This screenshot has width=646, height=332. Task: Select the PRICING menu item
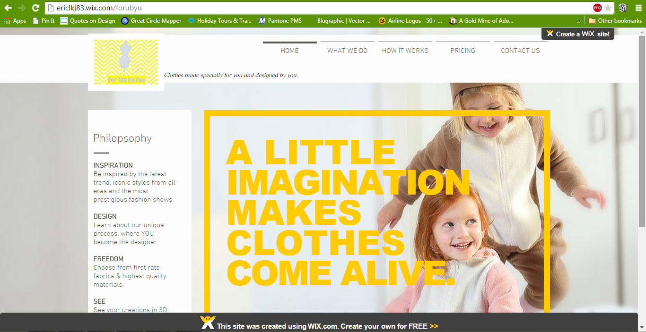coord(463,51)
